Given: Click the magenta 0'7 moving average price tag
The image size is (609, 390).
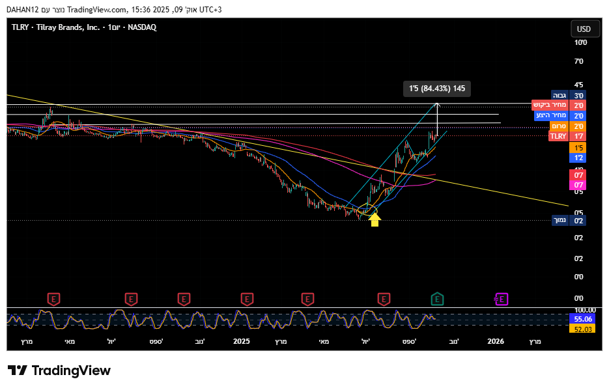Looking at the screenshot, I should [578, 185].
